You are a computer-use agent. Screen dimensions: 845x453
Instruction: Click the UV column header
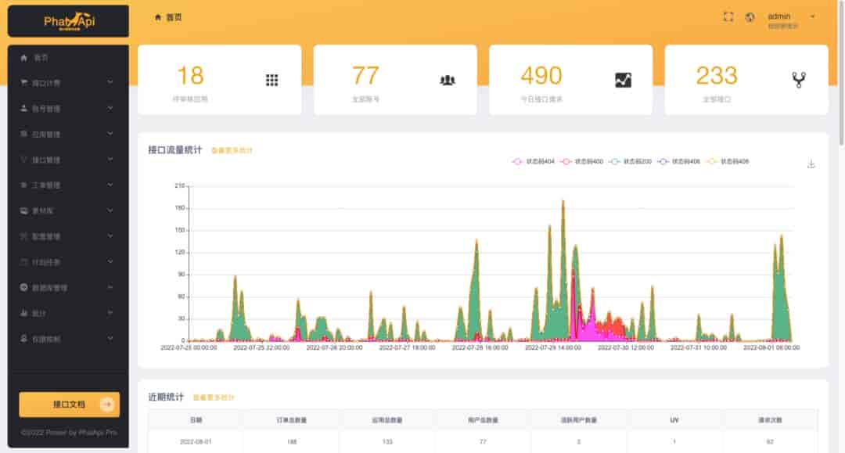674,419
